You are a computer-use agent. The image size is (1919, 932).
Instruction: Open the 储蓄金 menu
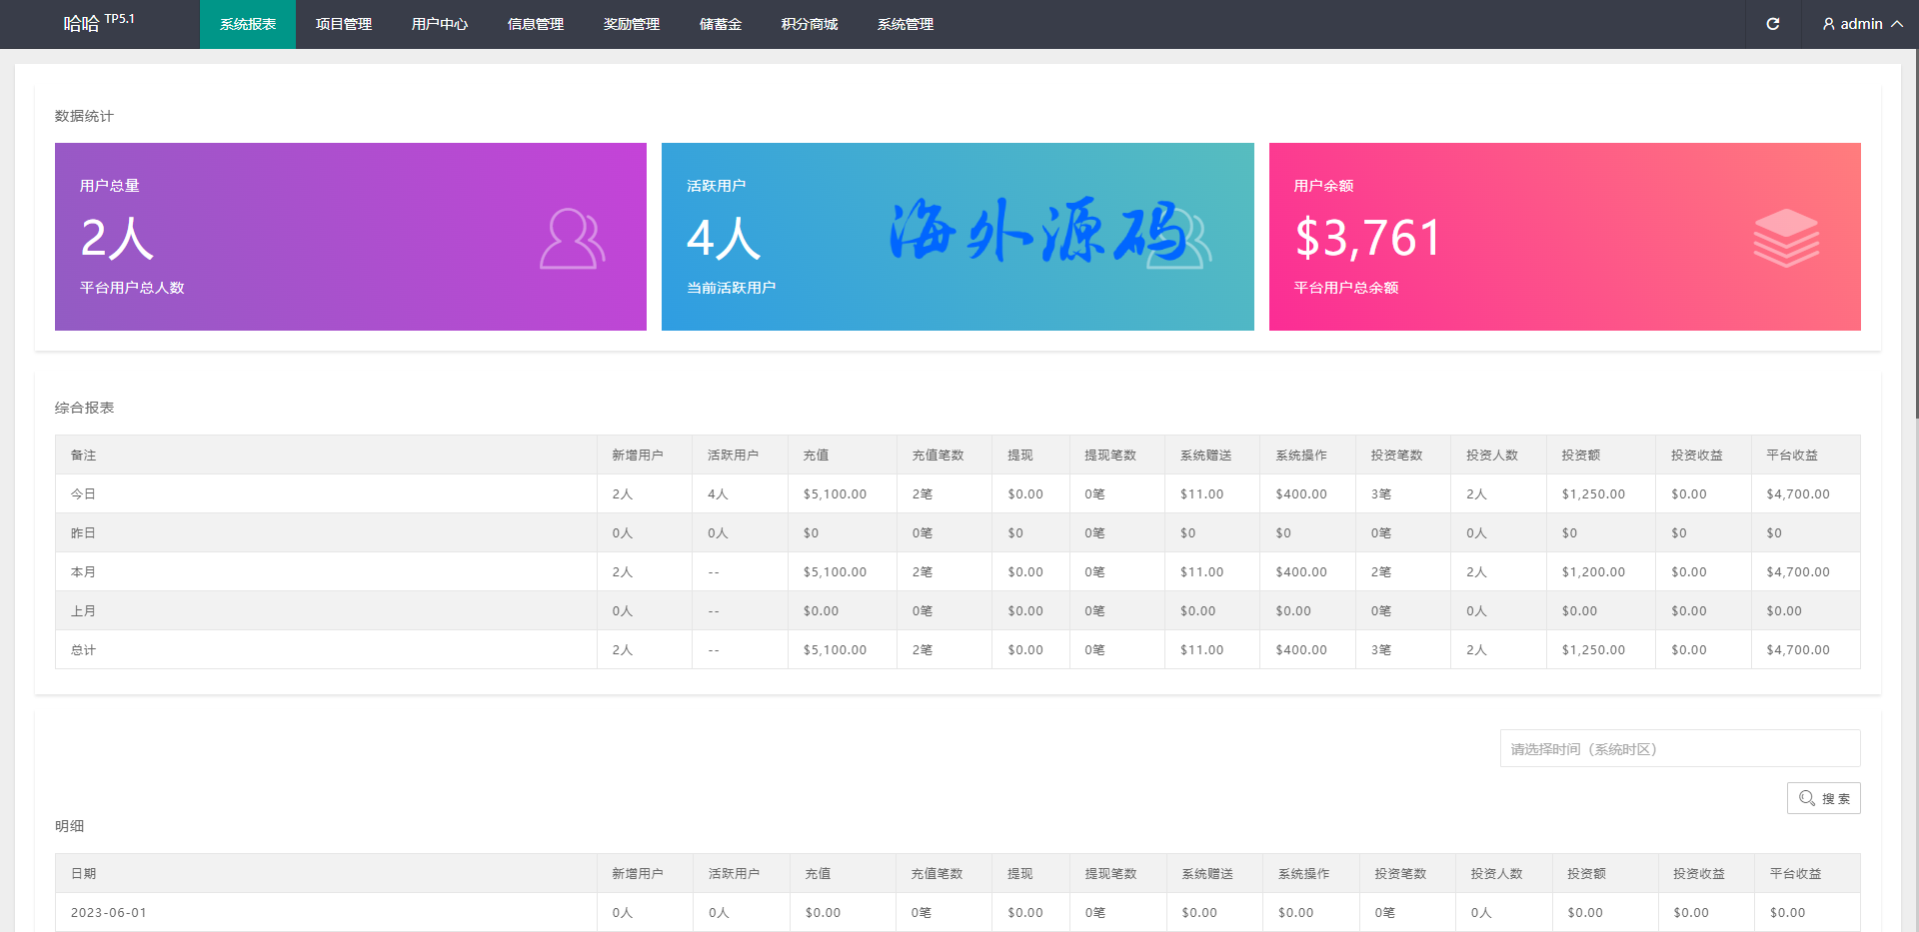coord(721,24)
